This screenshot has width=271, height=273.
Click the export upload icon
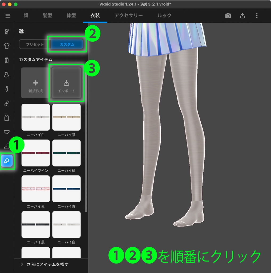click(242, 16)
